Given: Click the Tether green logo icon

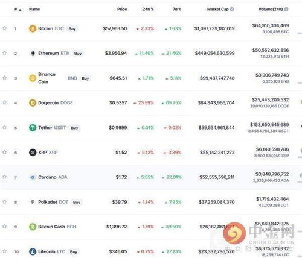Looking at the screenshot, I should 33,128.
